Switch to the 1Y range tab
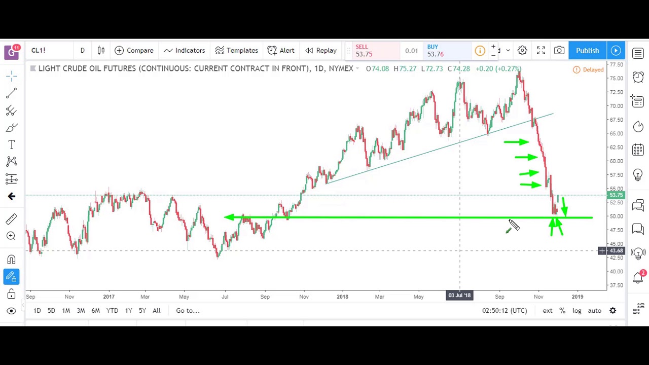This screenshot has width=649, height=365. 128,310
